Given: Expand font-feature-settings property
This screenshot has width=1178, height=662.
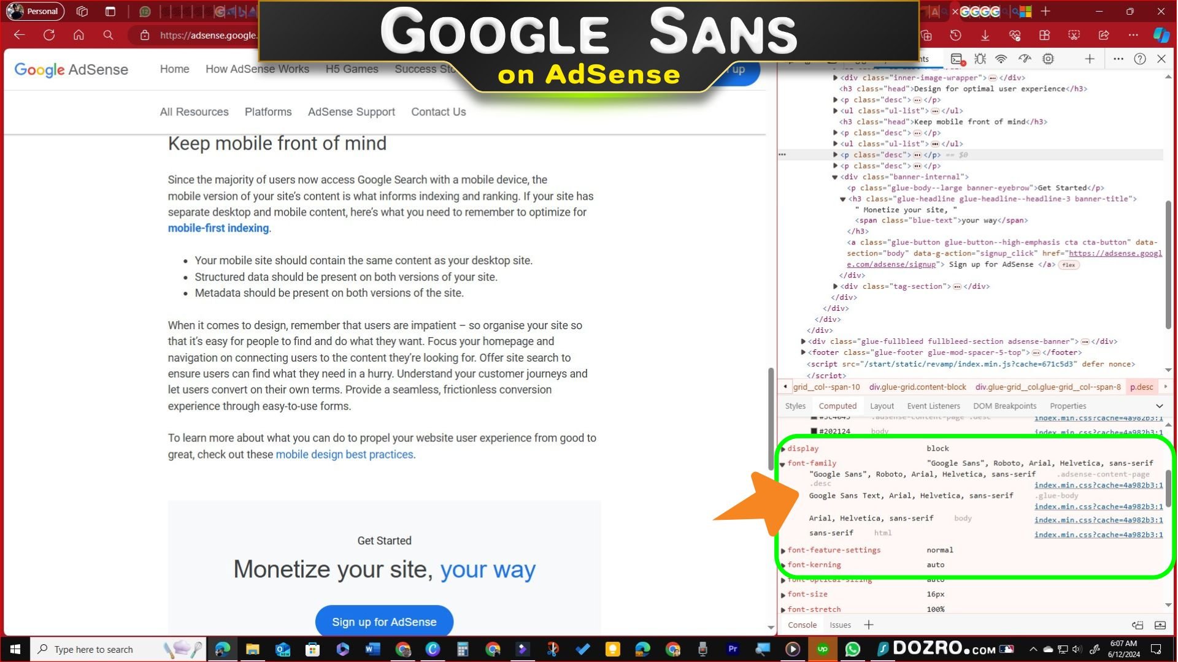Looking at the screenshot, I should pyautogui.click(x=783, y=550).
